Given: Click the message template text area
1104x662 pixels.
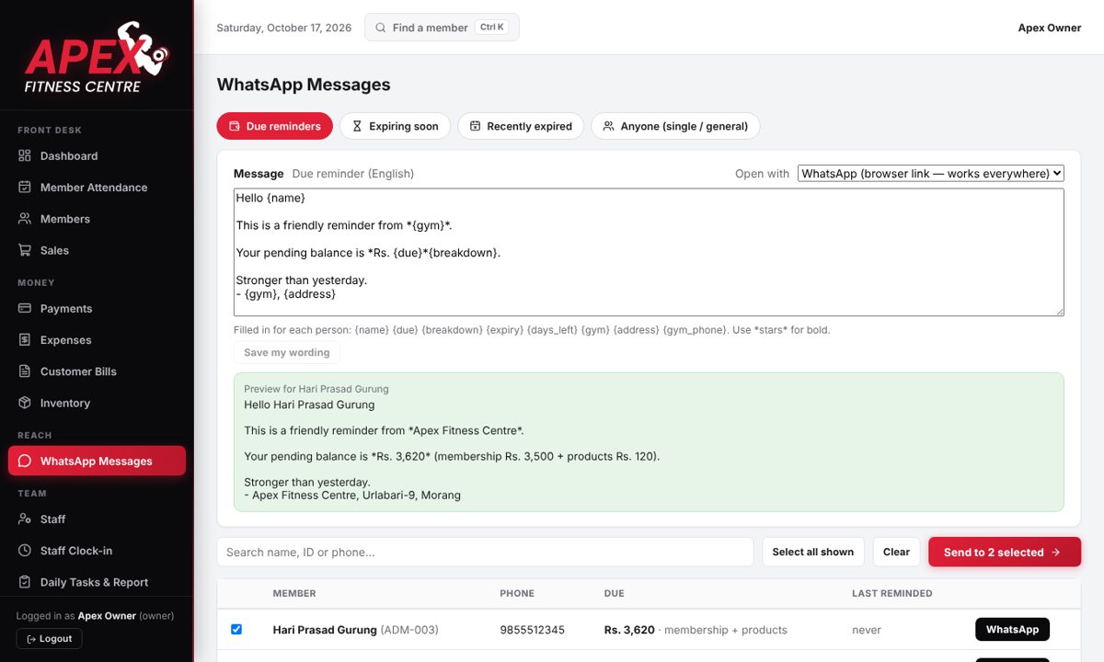Looking at the screenshot, I should click(649, 253).
